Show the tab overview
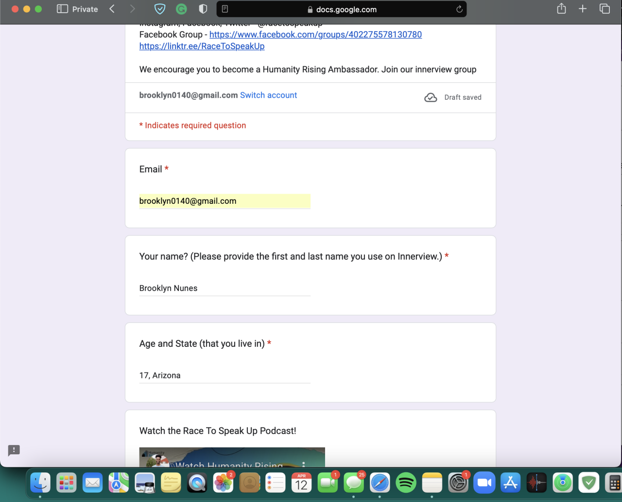The image size is (622, 502). click(605, 9)
